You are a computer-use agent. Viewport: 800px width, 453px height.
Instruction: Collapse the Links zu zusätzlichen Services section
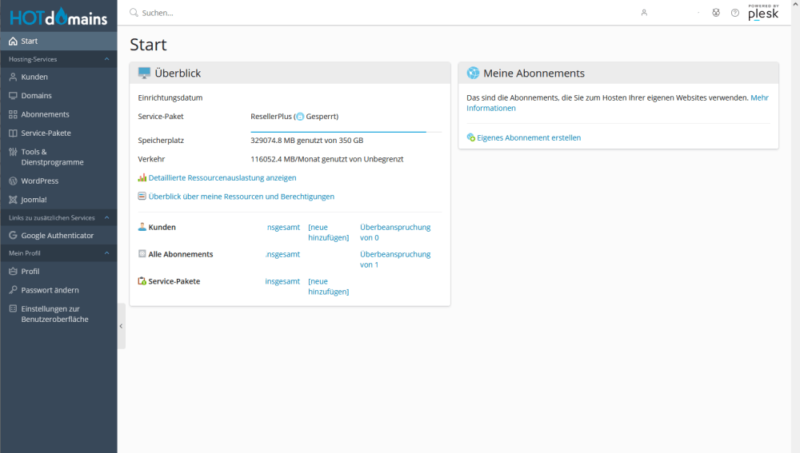click(106, 217)
